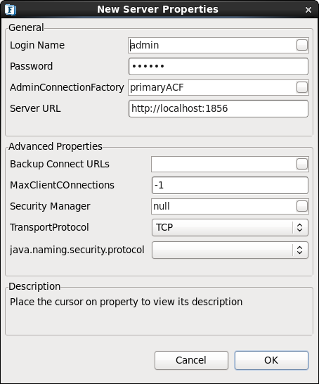Expand the java.naming.security.protocol combo box
Viewport: 319px width, 384px height.
click(230, 250)
